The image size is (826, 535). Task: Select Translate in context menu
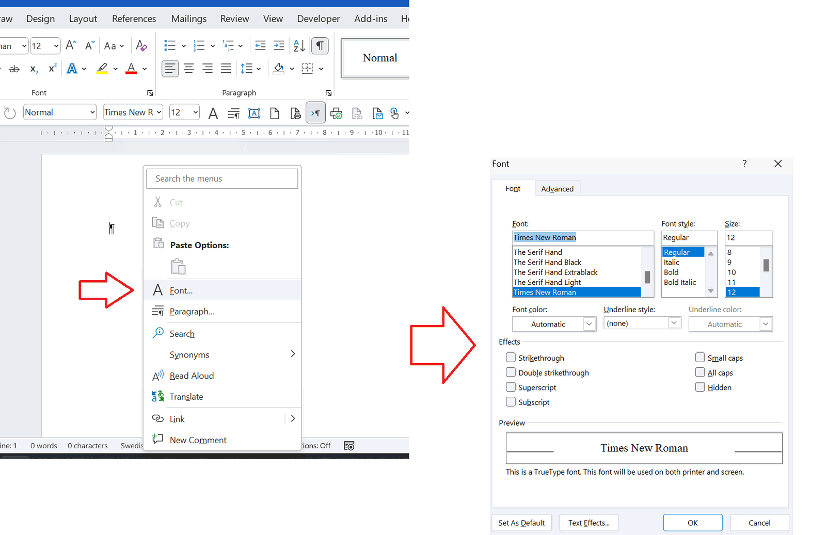[x=223, y=396]
